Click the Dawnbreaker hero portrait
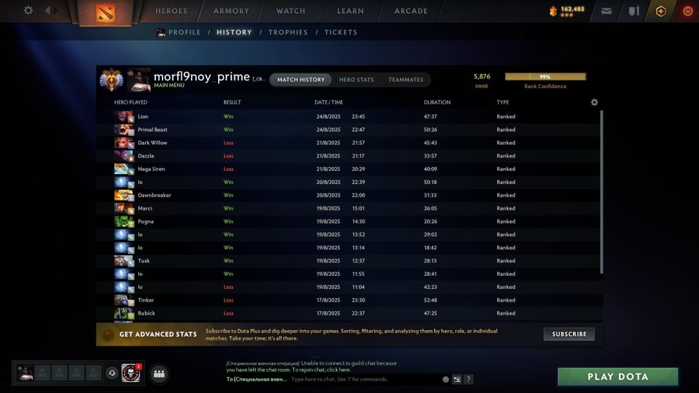699x393 pixels. [124, 196]
